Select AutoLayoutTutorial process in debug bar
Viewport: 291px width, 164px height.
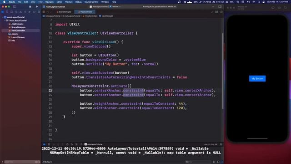93,144
